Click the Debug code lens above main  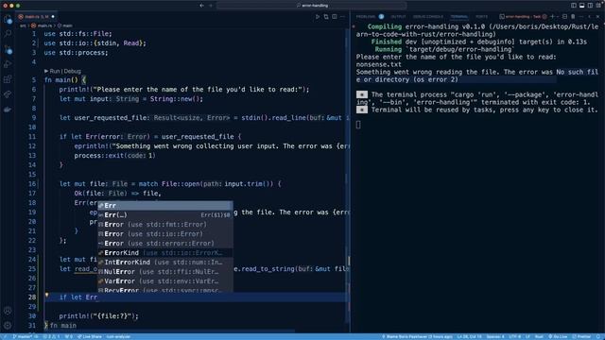pos(73,71)
